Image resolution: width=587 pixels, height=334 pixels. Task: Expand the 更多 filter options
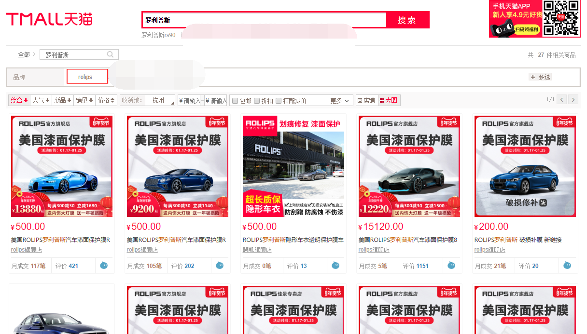tap(340, 101)
